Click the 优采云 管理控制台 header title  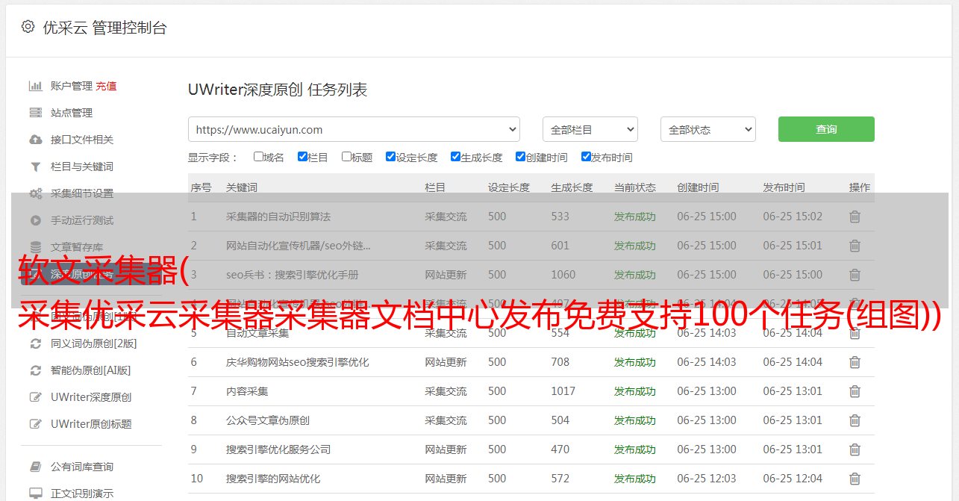click(105, 28)
